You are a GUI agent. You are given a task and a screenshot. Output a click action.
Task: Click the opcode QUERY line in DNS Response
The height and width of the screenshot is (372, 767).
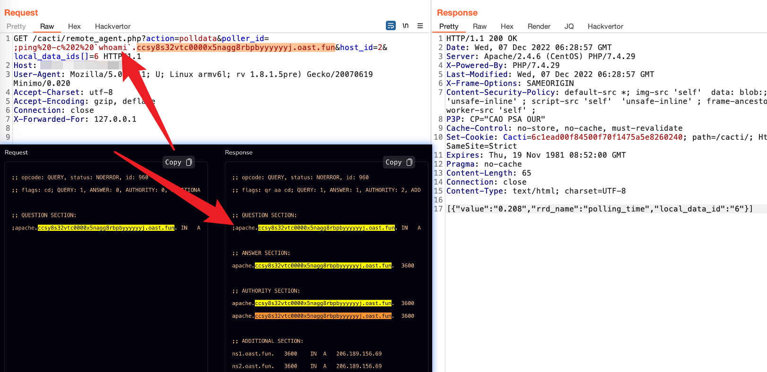pyautogui.click(x=300, y=178)
